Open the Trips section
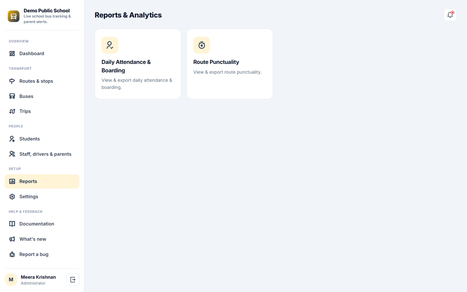The image size is (467, 292). (x=42, y=111)
